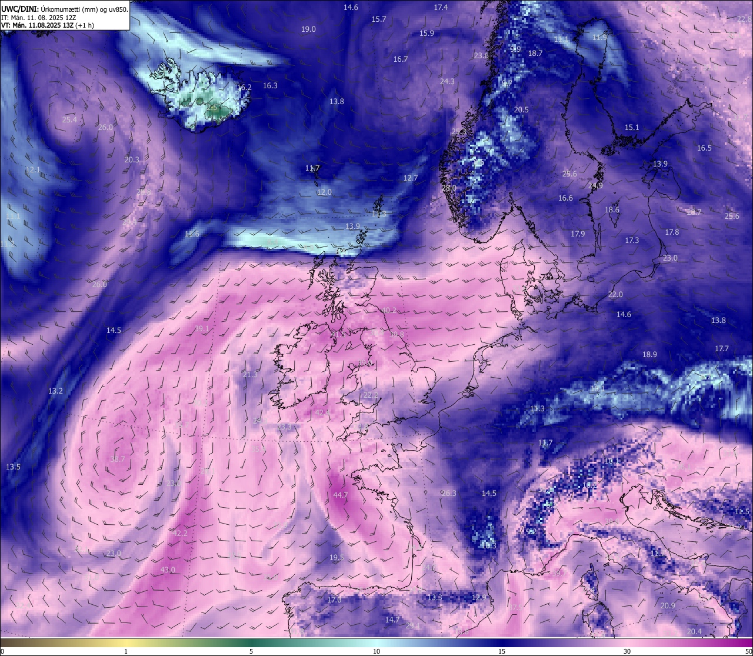Screen dimensions: 753x656
Task: Click the '10' tick on the colour scale
Action: [x=376, y=651]
